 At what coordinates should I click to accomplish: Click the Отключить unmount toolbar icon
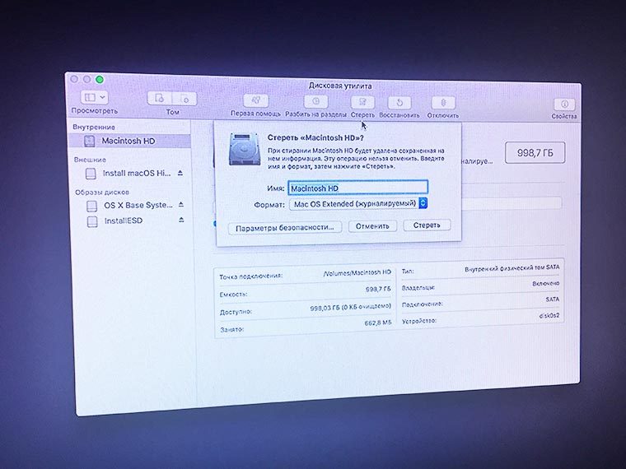443,104
